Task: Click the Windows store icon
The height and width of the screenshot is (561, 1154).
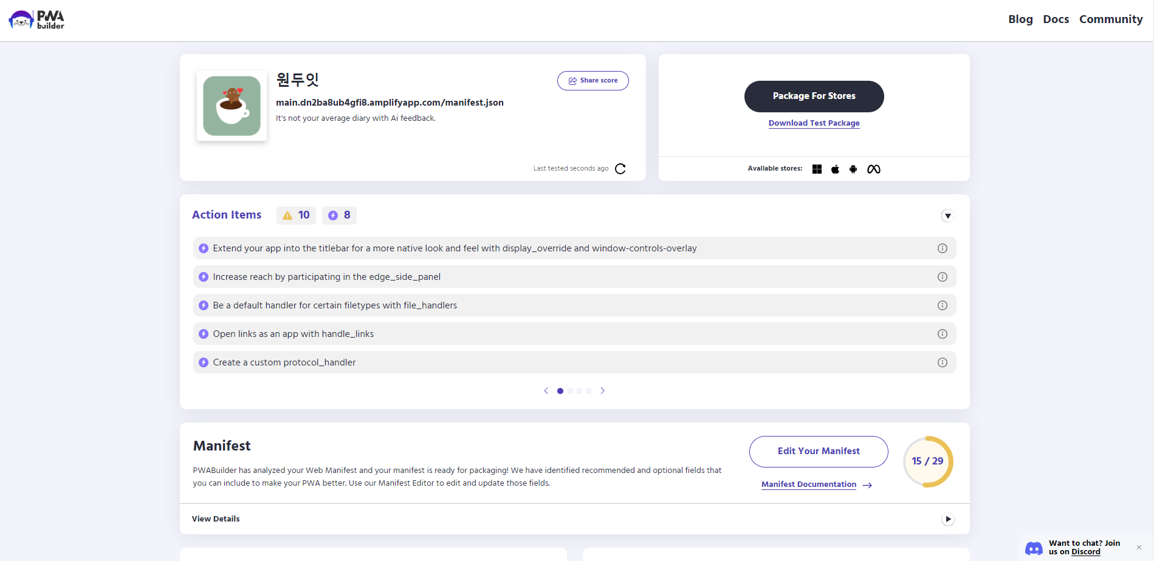Action: (817, 169)
